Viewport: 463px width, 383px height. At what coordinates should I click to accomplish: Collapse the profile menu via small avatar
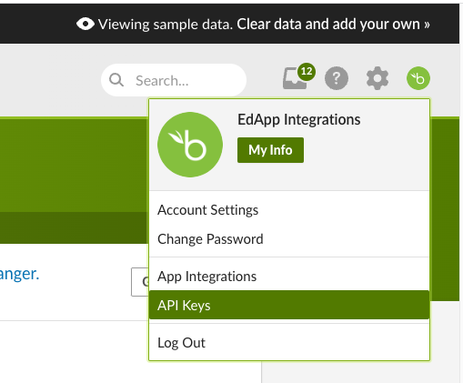[418, 78]
